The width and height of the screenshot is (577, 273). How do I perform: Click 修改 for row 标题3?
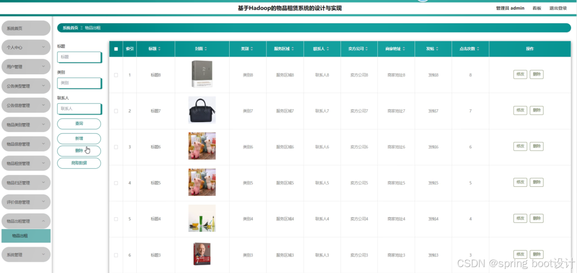click(x=520, y=254)
